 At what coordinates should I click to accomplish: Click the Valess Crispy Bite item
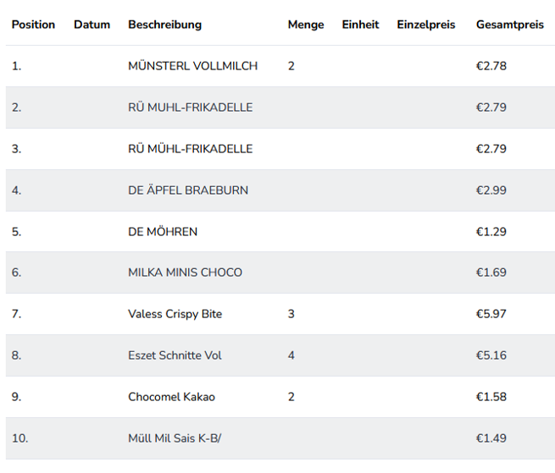[x=175, y=314]
